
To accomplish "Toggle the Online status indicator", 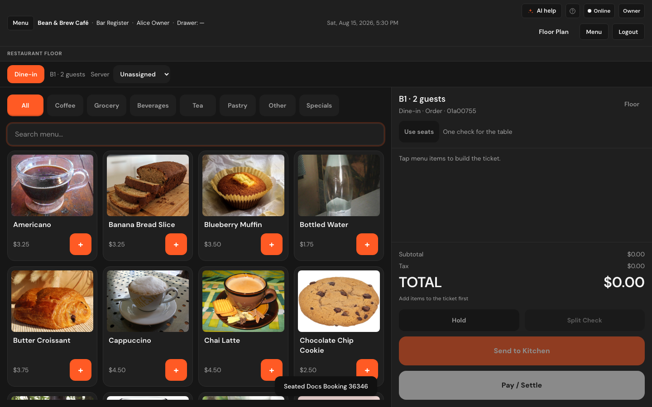I will 599,11.
